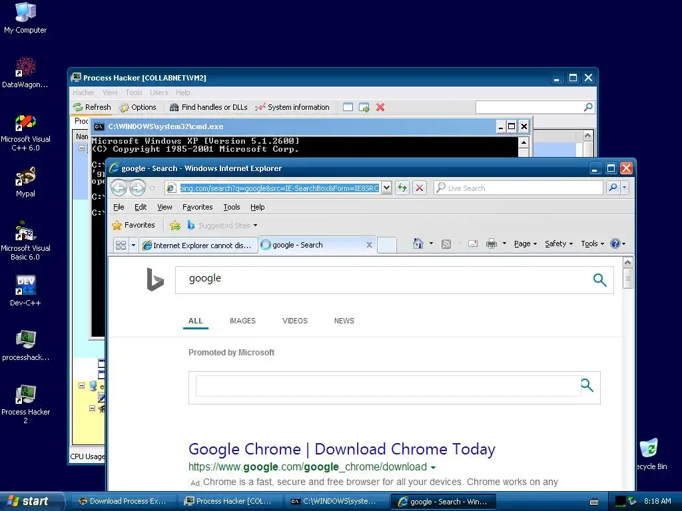Image resolution: width=682 pixels, height=511 pixels.
Task: Select the processhack... desktop icon
Action: [25, 345]
